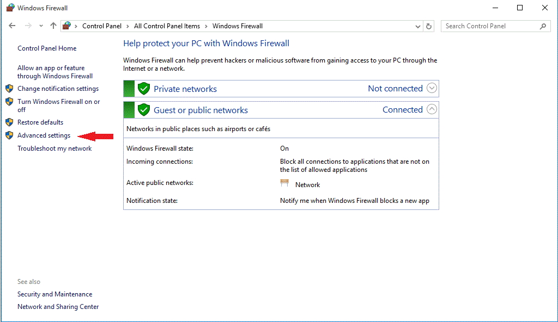Screen dimensions: 558x322
Task: Click the Control Panel icon in breadcrumb bar
Action: [x=66, y=26]
